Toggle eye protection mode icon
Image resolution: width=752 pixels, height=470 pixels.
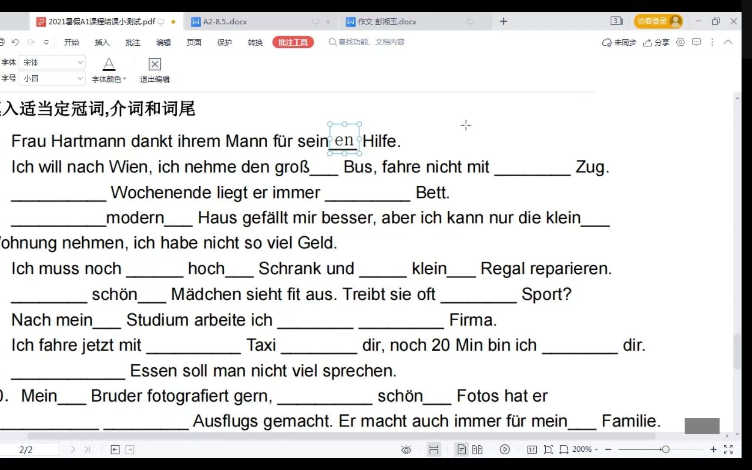[x=406, y=450]
